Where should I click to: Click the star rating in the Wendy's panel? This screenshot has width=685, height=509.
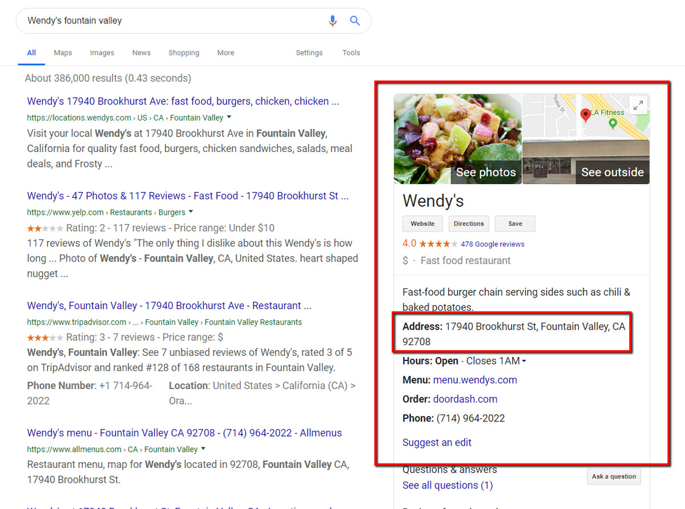tap(438, 244)
